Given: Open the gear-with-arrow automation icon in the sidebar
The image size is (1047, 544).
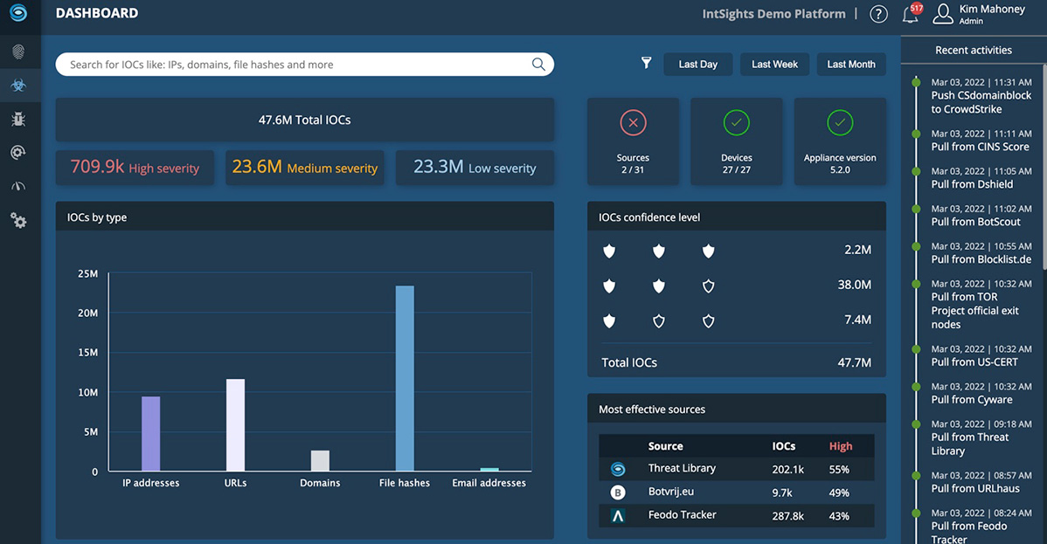Looking at the screenshot, I should pyautogui.click(x=18, y=153).
